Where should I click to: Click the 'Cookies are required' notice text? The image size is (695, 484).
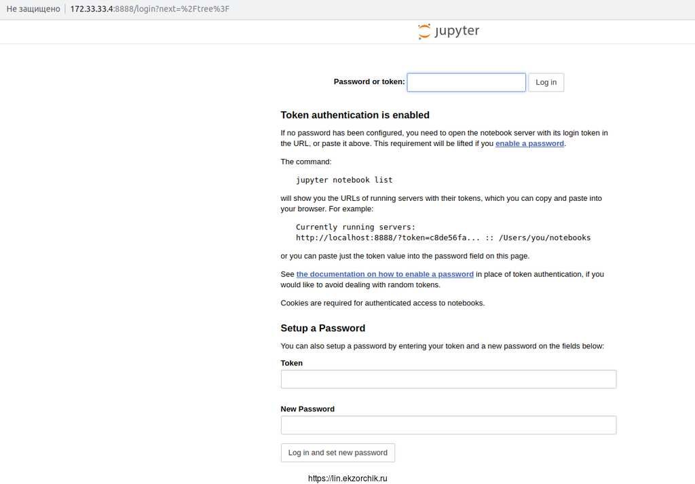[x=382, y=303]
